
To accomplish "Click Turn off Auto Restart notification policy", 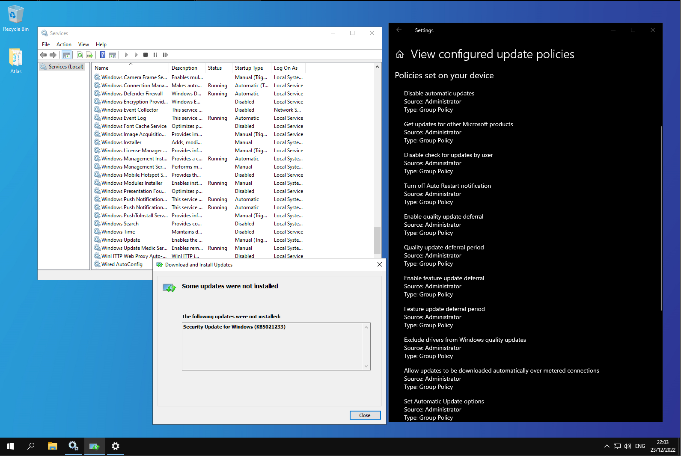I will 447,194.
